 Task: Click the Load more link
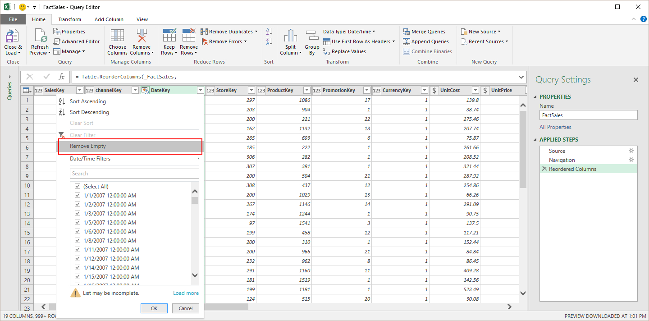tap(186, 293)
